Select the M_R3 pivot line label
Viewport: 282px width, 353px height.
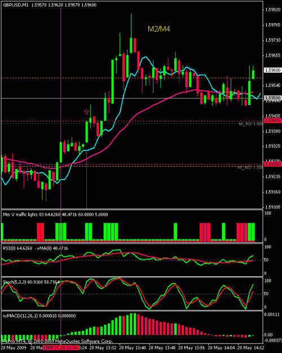(x=250, y=124)
